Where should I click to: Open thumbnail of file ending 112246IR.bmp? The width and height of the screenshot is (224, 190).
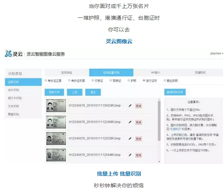pyautogui.click(x=56, y=122)
